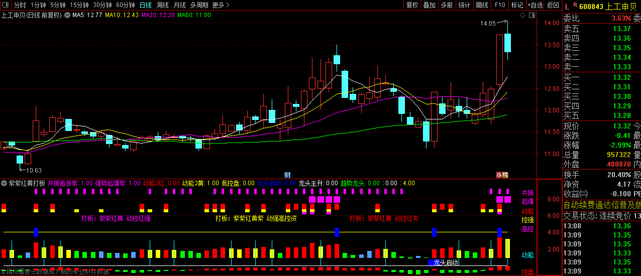The height and width of the screenshot is (276, 641).
Task: Select the 60分钟 period
Action: (x=126, y=5)
